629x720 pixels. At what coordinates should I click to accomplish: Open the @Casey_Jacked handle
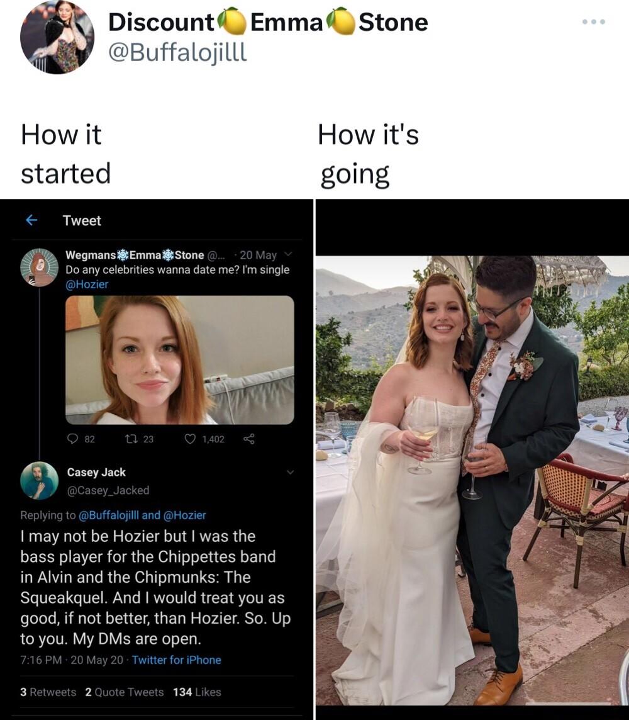click(108, 490)
